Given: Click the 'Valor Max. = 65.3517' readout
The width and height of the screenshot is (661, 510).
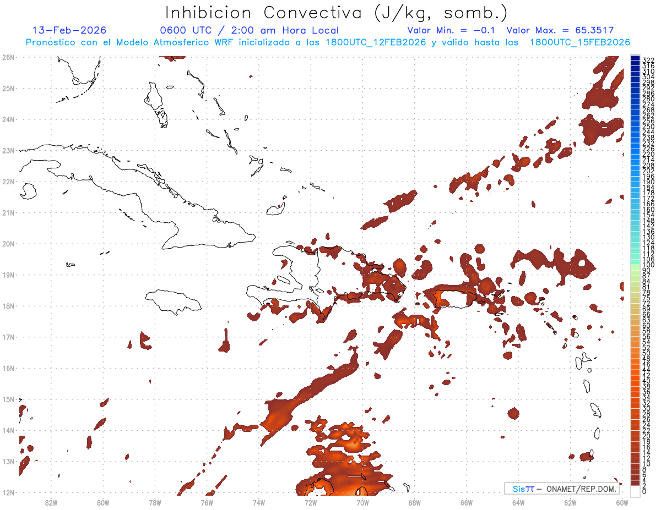Looking at the screenshot, I should coord(560,30).
